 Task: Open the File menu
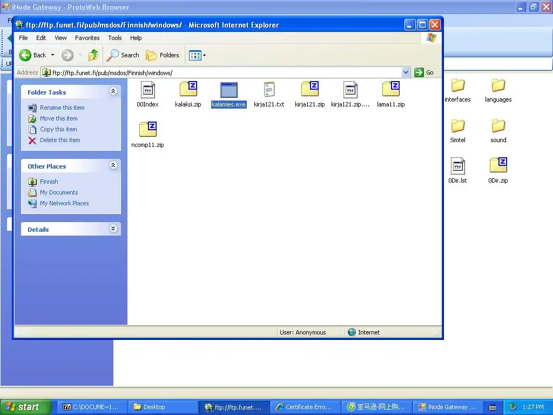click(23, 38)
